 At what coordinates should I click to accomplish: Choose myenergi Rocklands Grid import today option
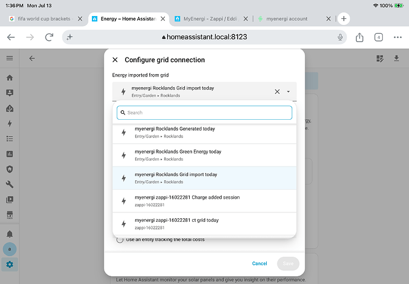coord(204,178)
